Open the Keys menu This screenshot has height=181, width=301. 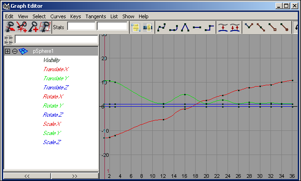click(x=75, y=16)
